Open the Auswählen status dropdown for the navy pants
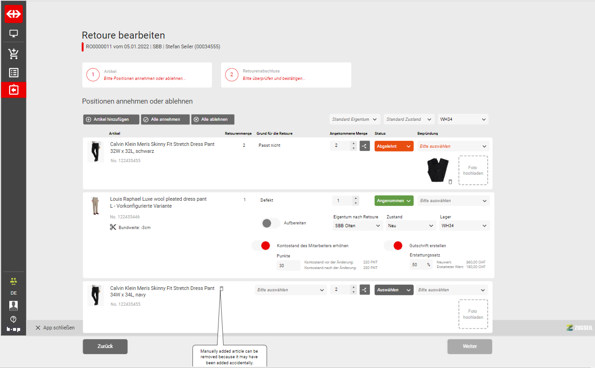This screenshot has height=368, width=595. pyautogui.click(x=394, y=289)
